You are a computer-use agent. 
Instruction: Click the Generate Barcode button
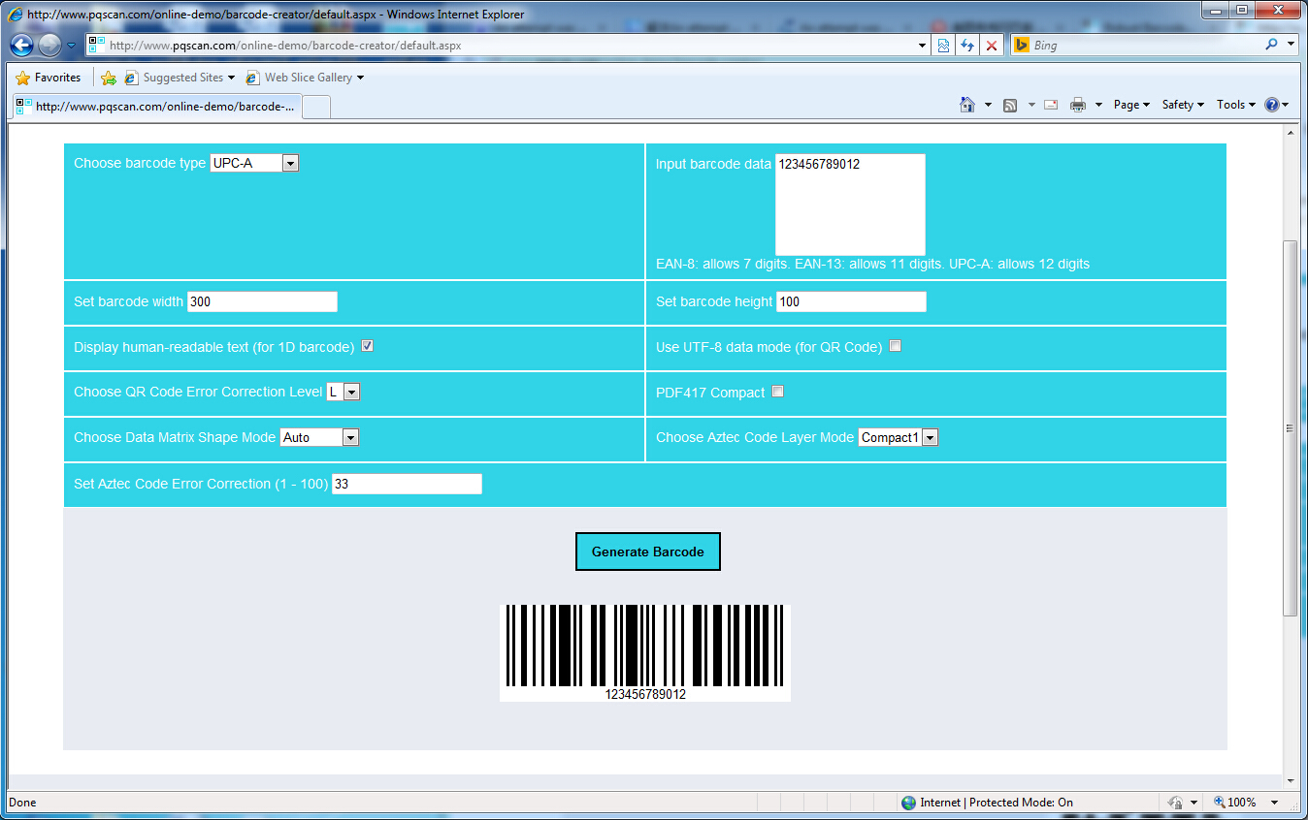click(648, 552)
